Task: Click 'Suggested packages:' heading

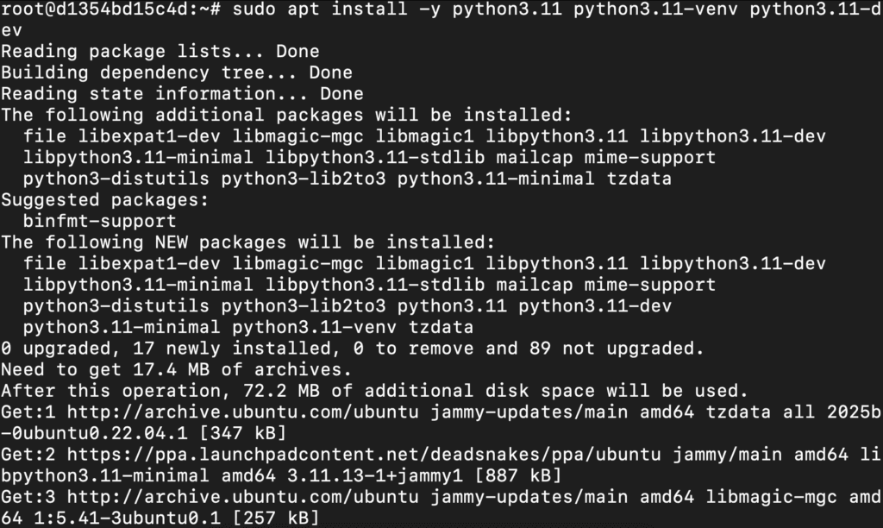Action: coord(104,200)
